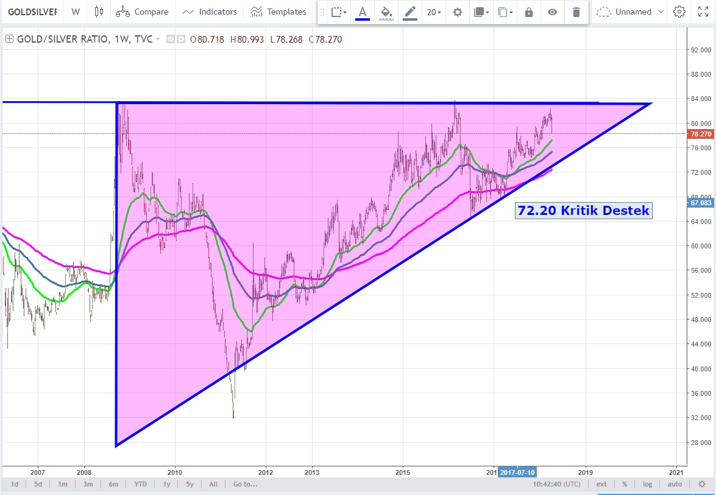Open chart properties gear at top right

[679, 12]
